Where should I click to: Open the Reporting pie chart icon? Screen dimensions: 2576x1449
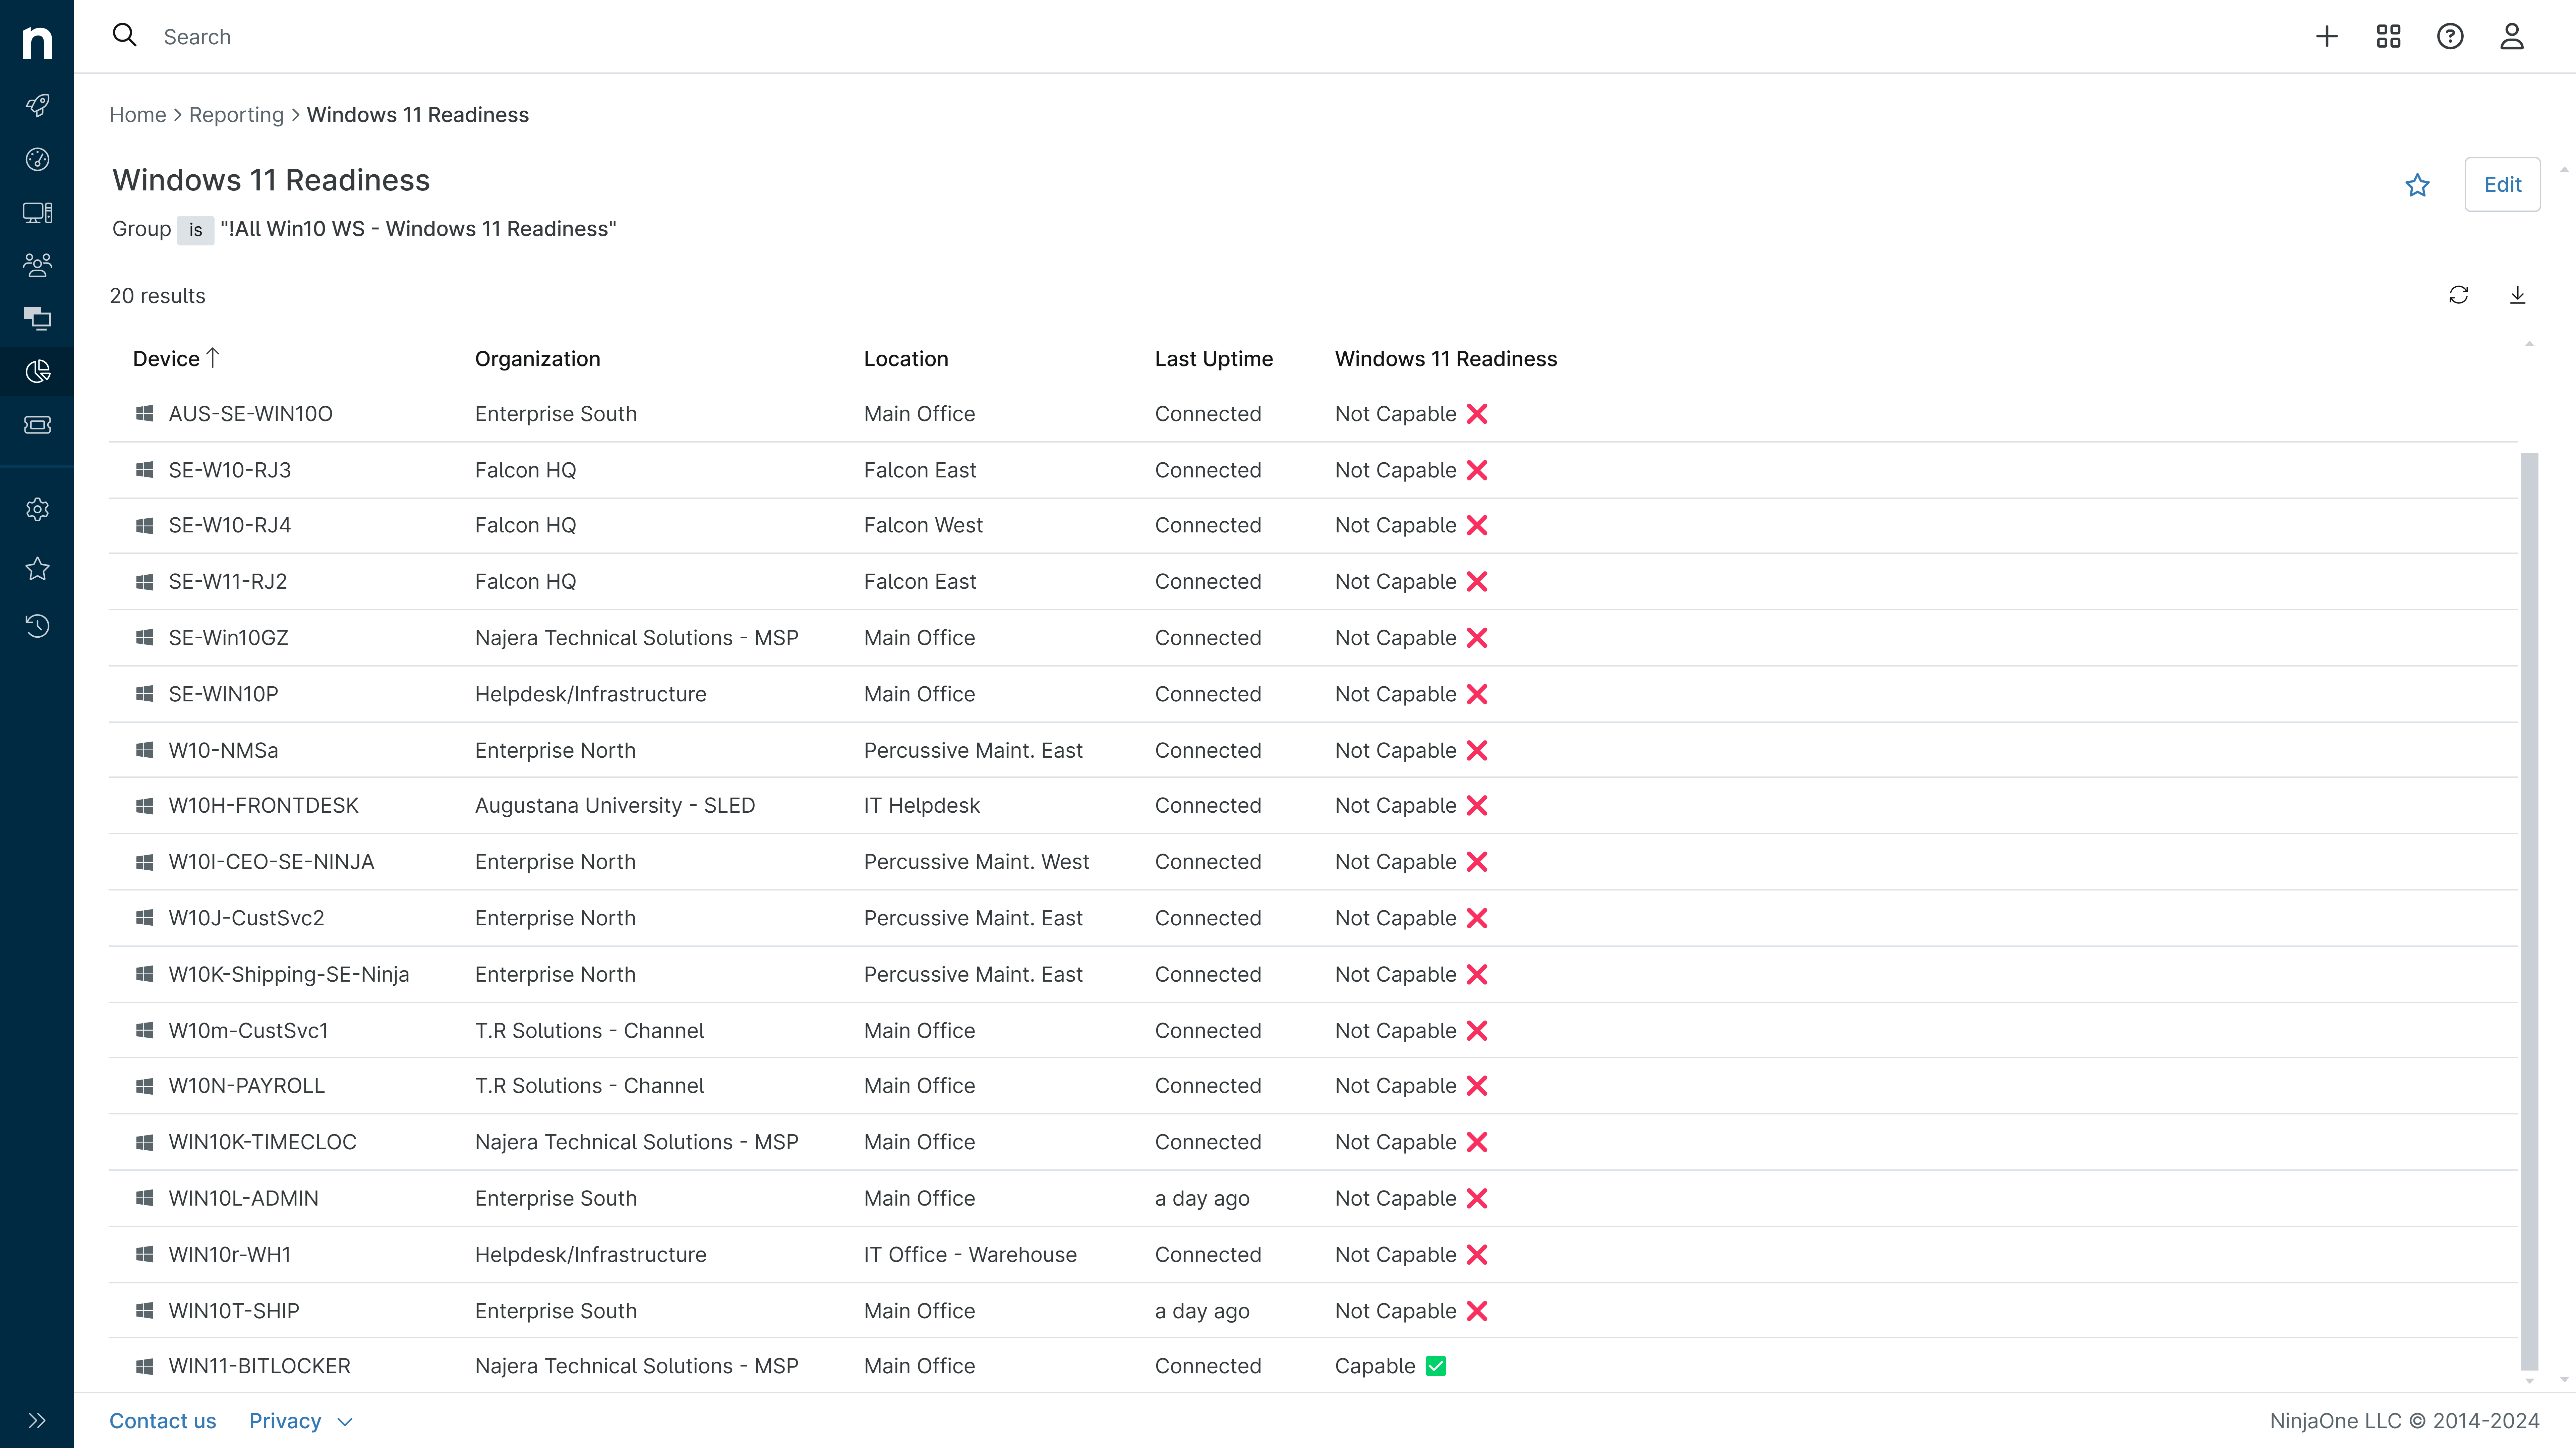37,372
